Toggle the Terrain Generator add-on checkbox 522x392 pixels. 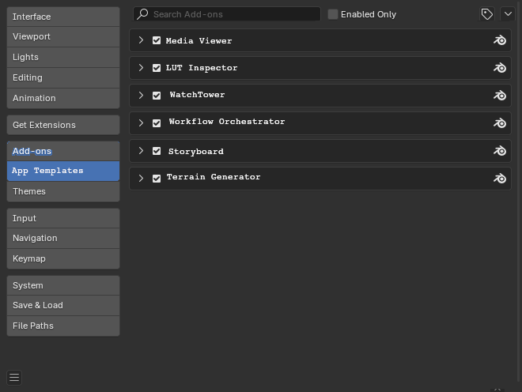pyautogui.click(x=157, y=179)
